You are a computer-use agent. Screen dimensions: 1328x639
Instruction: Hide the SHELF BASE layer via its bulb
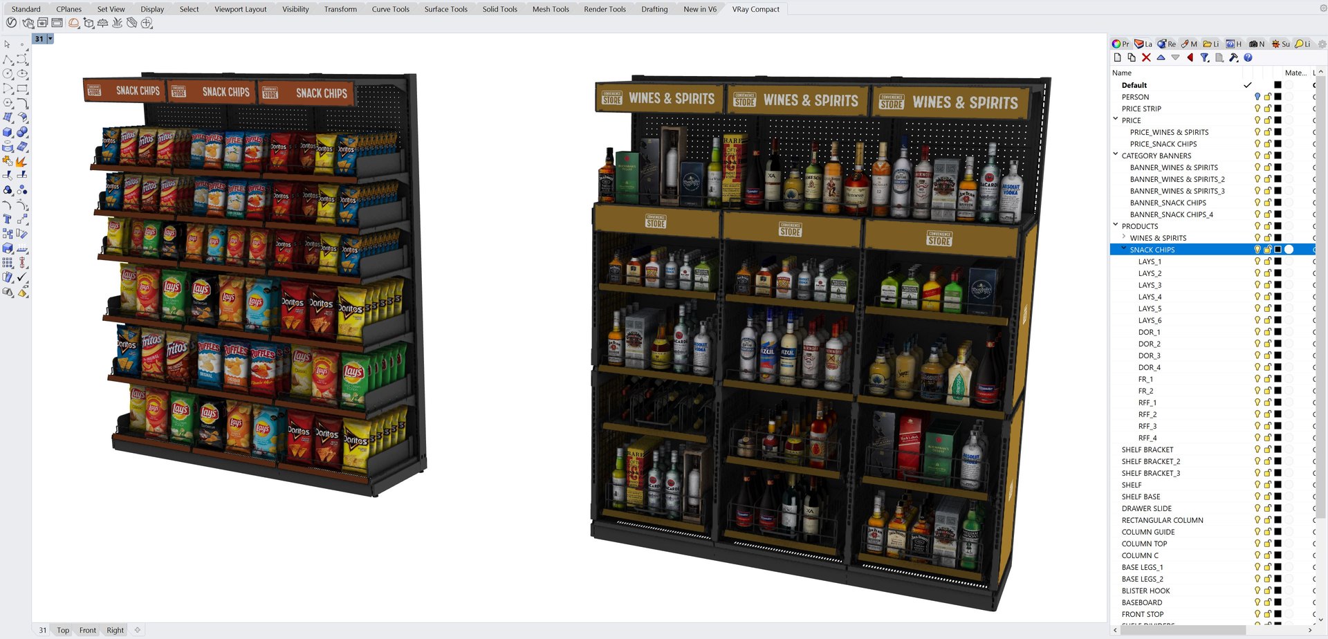(1257, 497)
